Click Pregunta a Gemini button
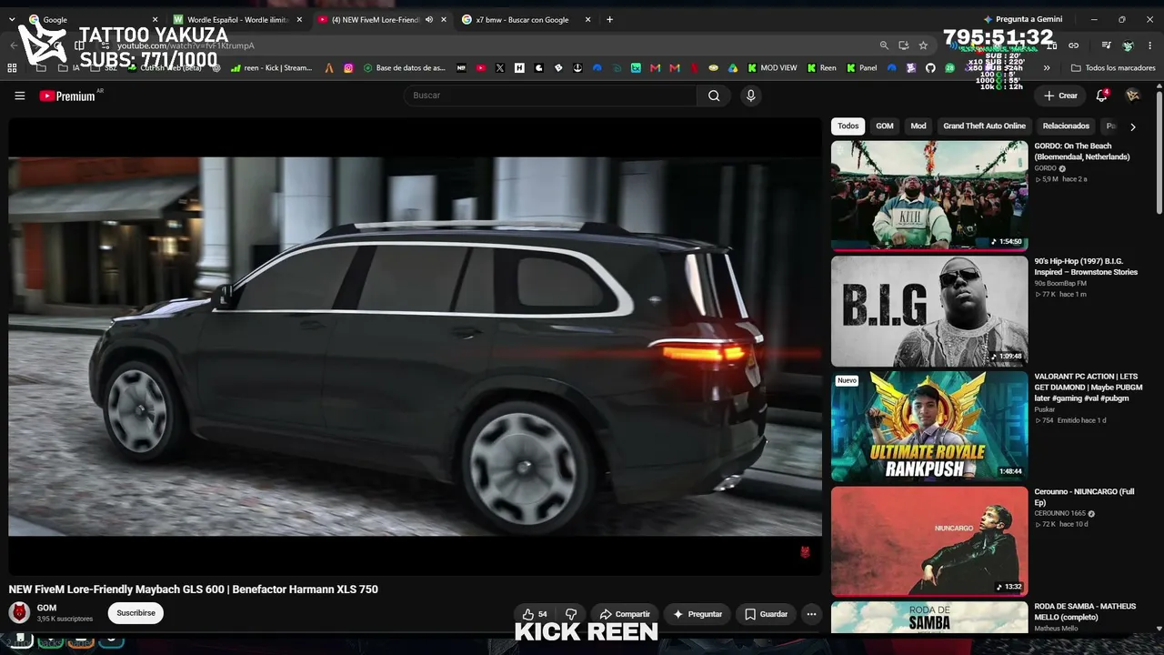The height and width of the screenshot is (655, 1164). tap(1022, 19)
